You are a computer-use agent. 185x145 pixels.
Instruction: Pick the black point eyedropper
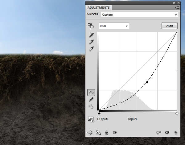[x=91, y=35]
